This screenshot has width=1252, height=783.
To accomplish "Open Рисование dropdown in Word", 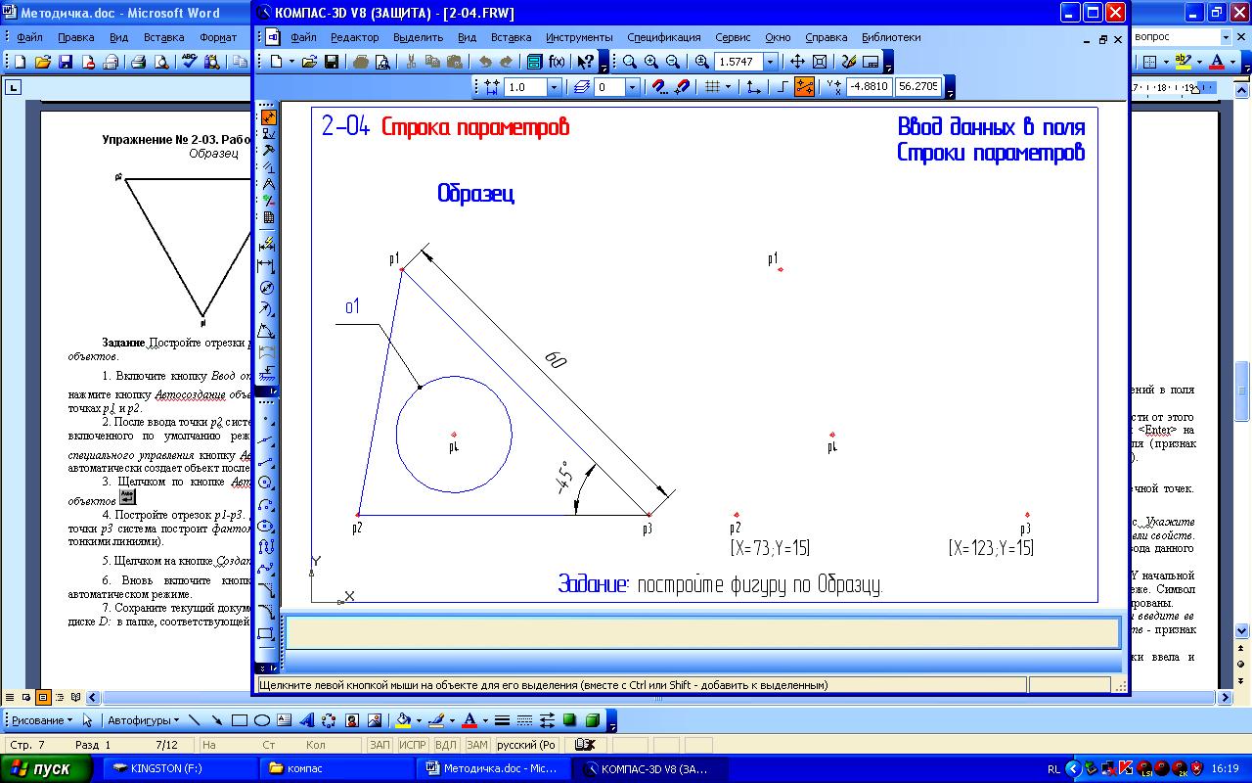I will pyautogui.click(x=41, y=720).
